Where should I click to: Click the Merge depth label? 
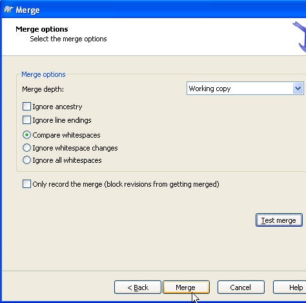coord(43,89)
